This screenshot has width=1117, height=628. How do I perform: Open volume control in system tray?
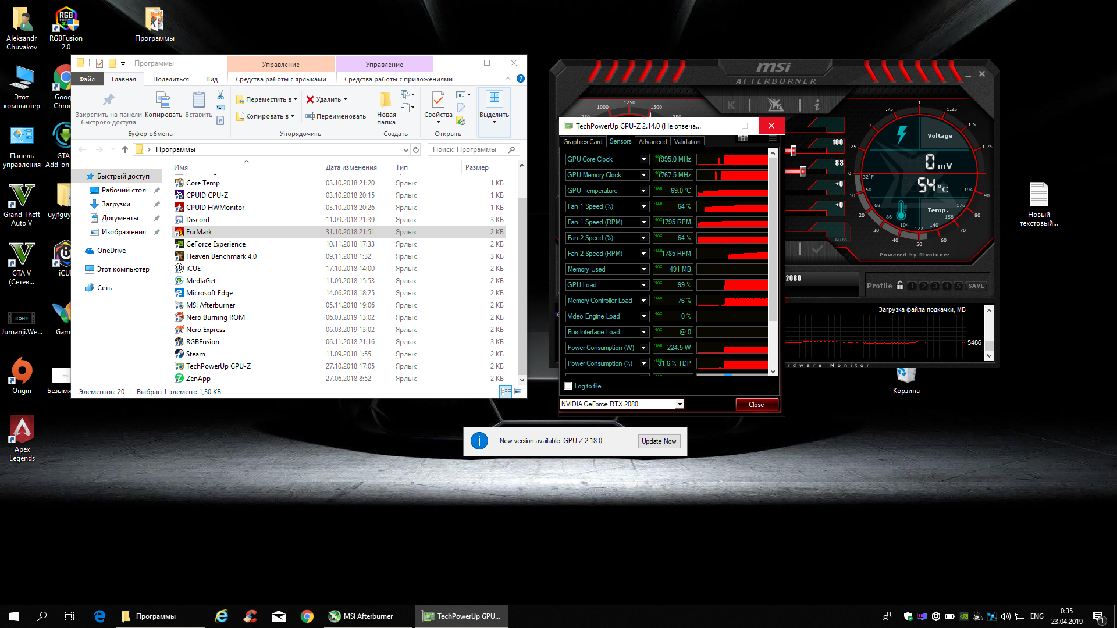(1006, 616)
